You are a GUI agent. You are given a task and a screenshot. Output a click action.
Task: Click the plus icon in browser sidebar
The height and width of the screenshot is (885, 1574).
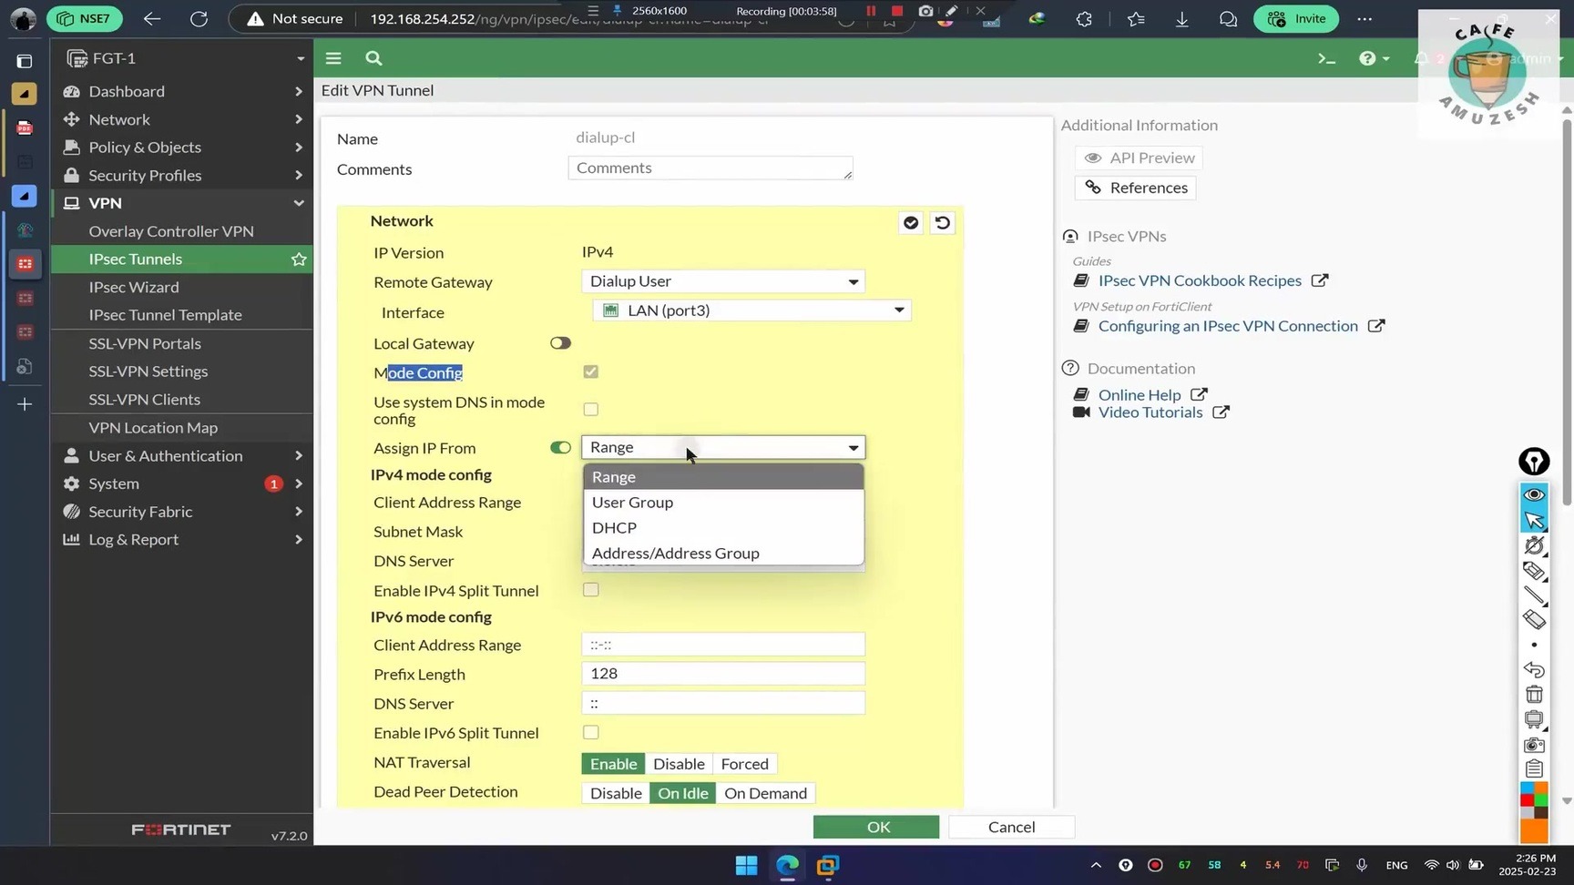pos(25,404)
